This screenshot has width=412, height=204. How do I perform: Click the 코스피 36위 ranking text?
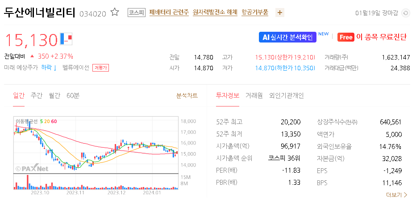tap(284, 158)
